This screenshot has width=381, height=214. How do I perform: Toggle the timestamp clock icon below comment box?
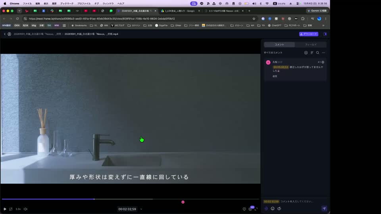(x=266, y=208)
